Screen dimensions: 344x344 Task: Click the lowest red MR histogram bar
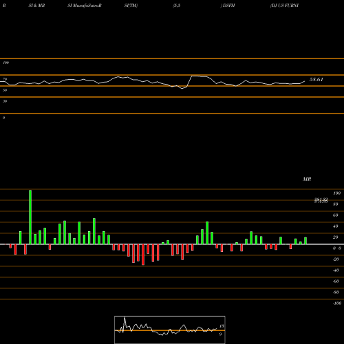tap(143, 255)
